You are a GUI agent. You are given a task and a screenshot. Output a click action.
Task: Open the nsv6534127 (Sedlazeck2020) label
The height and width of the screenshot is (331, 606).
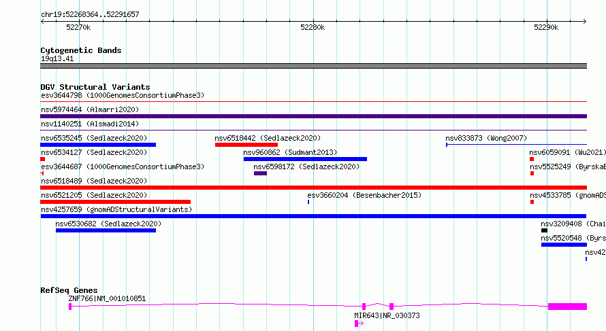[94, 152]
